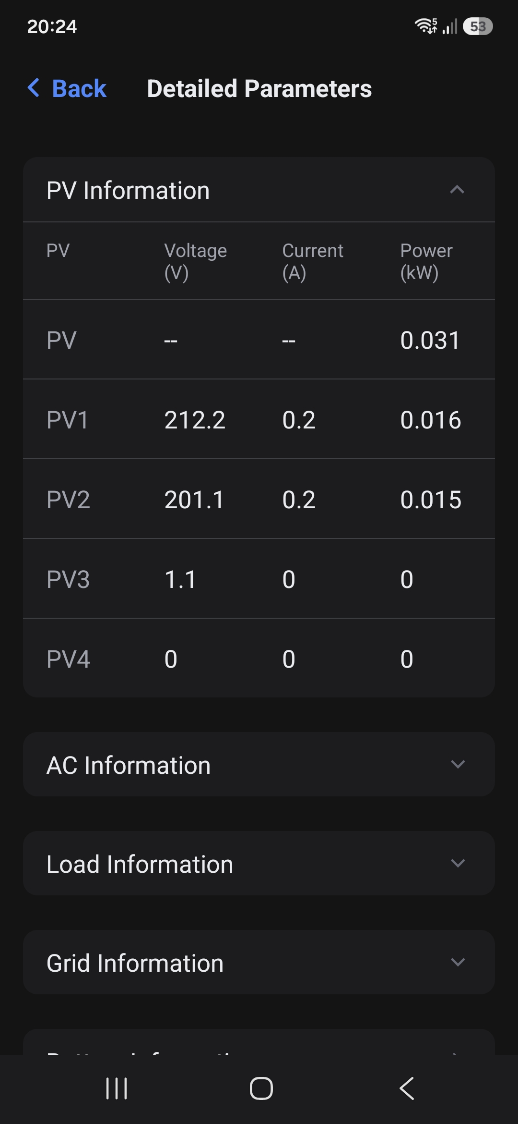
Task: Tap the Android home button
Action: point(261,1088)
